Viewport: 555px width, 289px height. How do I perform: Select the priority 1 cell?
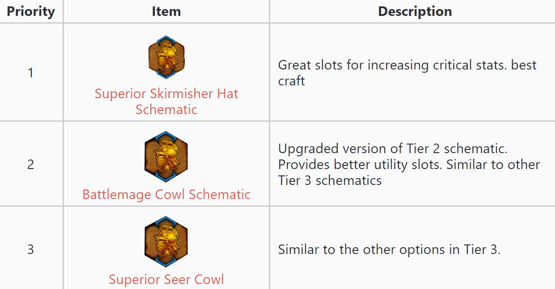point(30,73)
